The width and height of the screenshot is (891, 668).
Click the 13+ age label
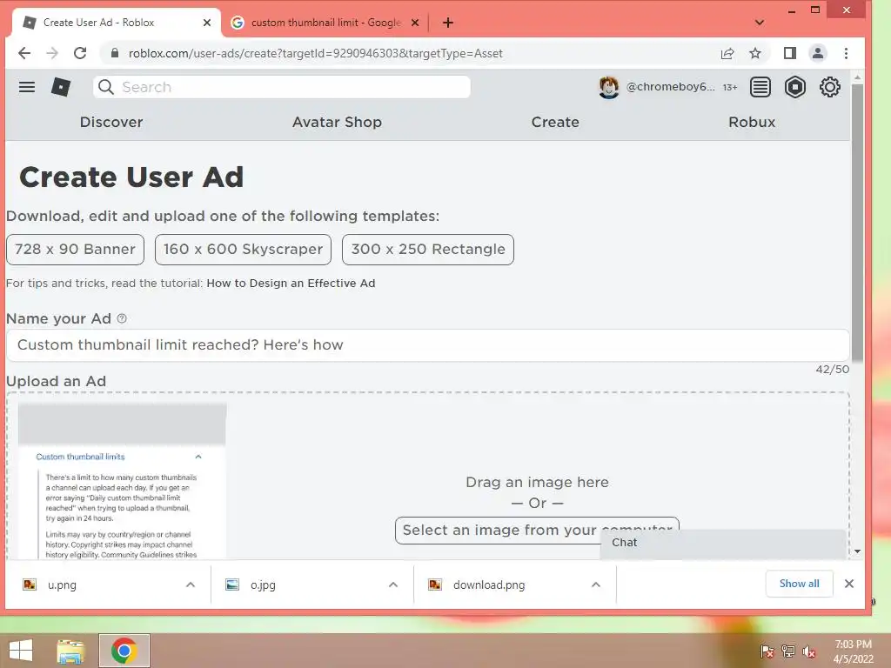(x=730, y=88)
